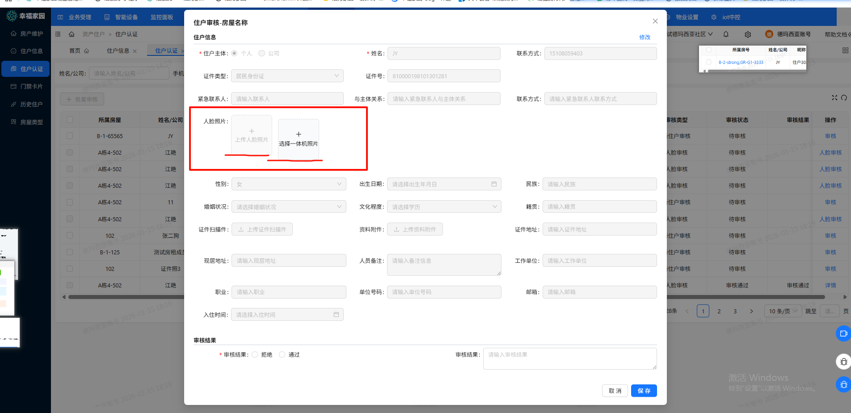Switch to the 住户信息 tab
851x413 pixels.
click(118, 51)
